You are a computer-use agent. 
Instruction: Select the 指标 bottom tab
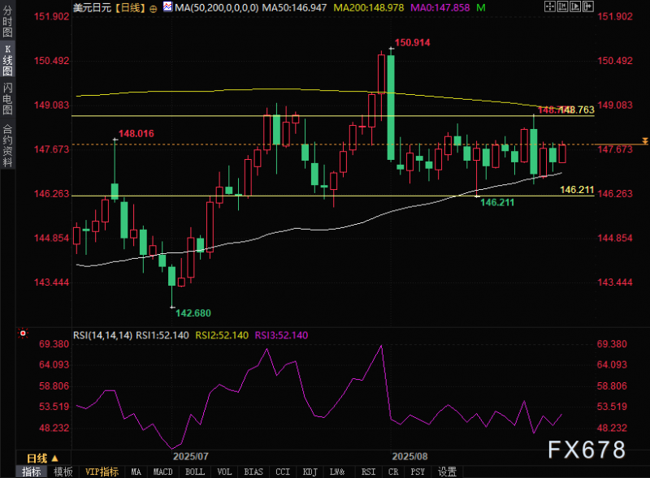[x=32, y=472]
